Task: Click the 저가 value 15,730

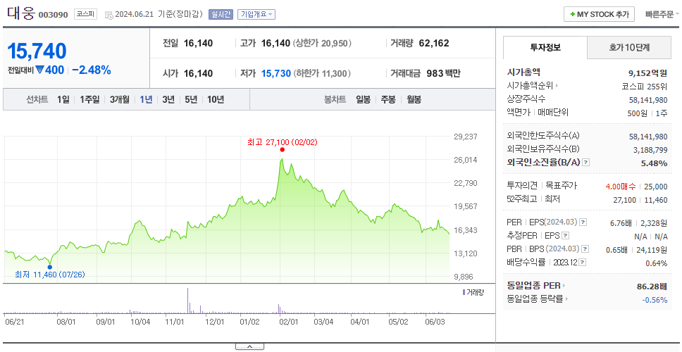Action: 275,73
